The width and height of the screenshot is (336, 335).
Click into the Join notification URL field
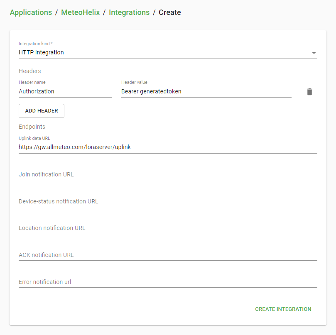pos(168,174)
